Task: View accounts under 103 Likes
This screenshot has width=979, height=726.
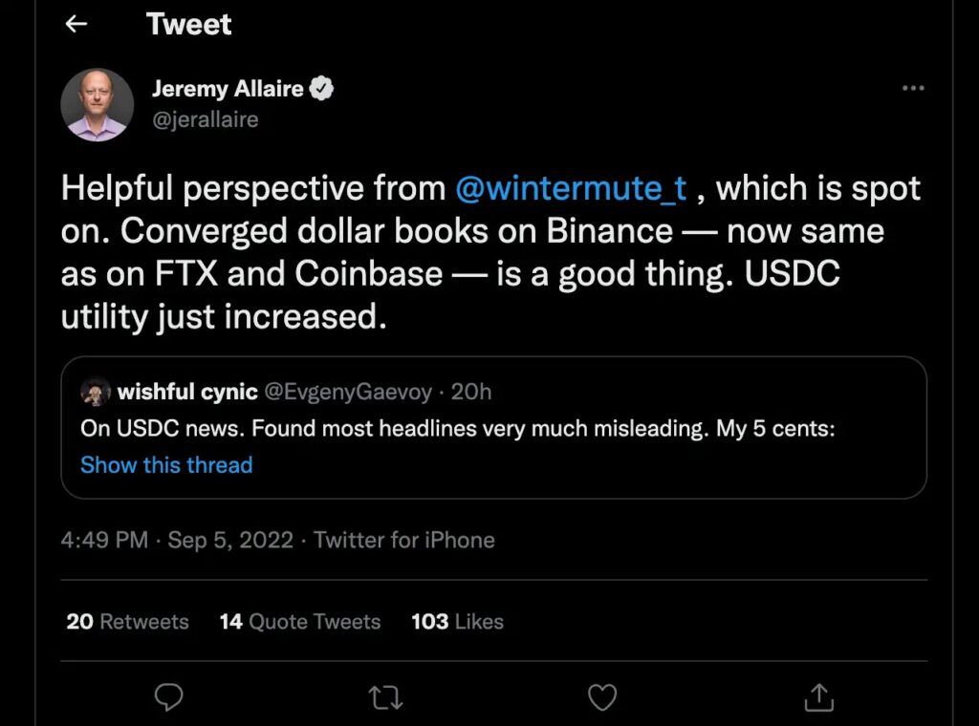Action: (456, 622)
